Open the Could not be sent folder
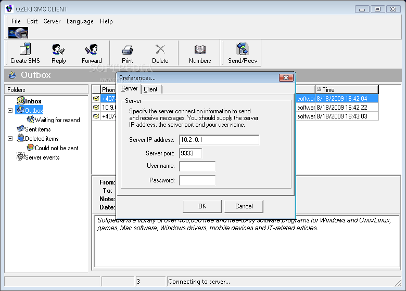 (x=53, y=148)
